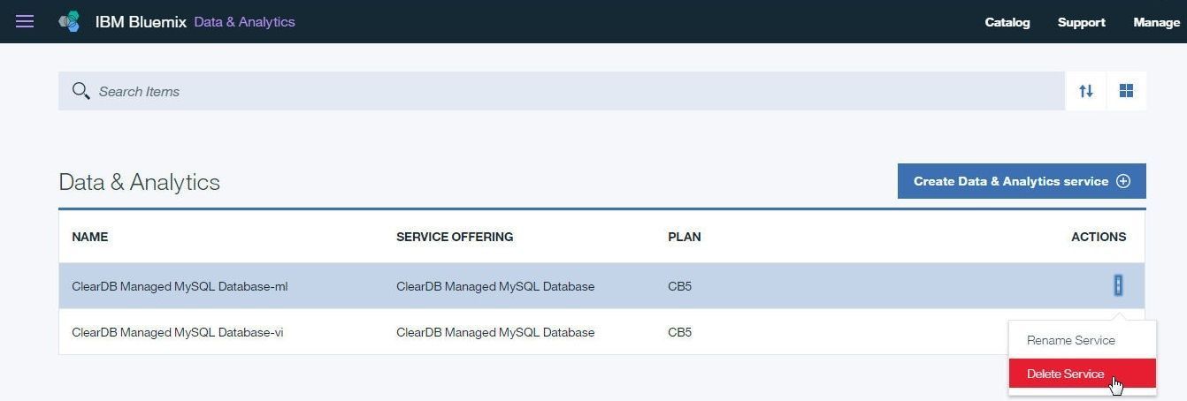1187x401 pixels.
Task: Open actions menu for Database-ml row
Action: (x=1118, y=285)
